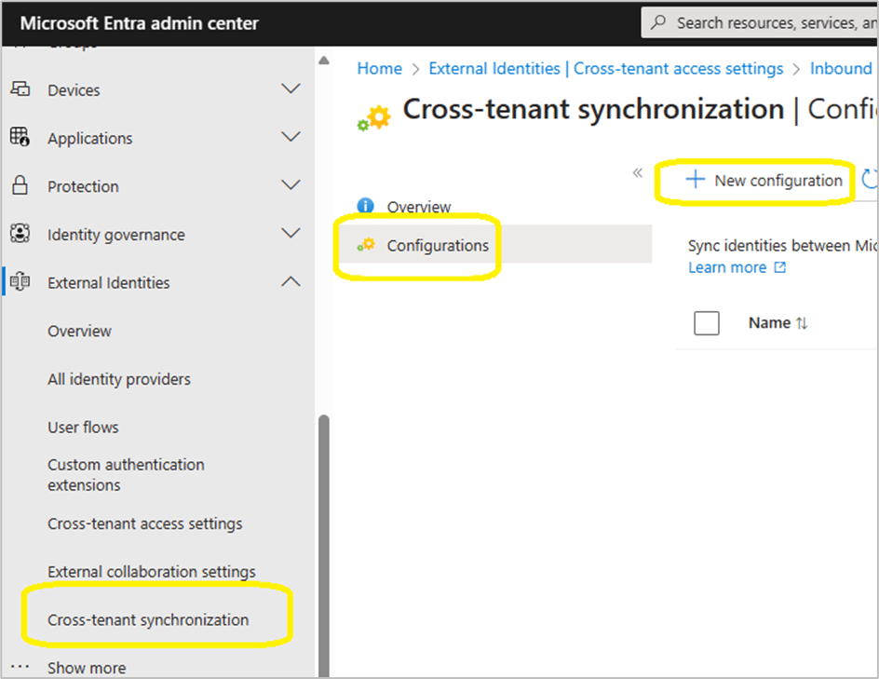This screenshot has width=879, height=679.
Task: Select the Configurations menu item
Action: click(x=437, y=246)
